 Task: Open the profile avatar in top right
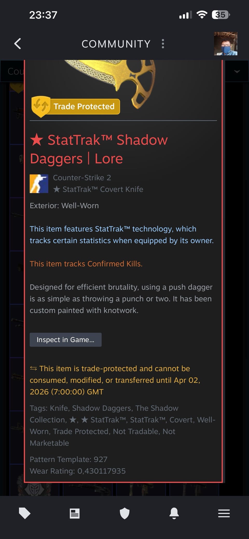[225, 44]
